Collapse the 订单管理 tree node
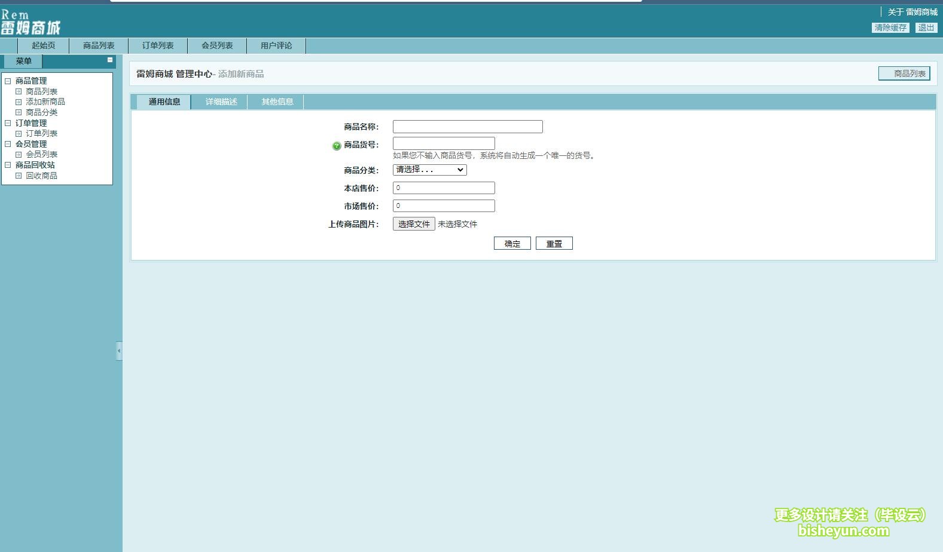Image resolution: width=943 pixels, height=552 pixels. (8, 123)
